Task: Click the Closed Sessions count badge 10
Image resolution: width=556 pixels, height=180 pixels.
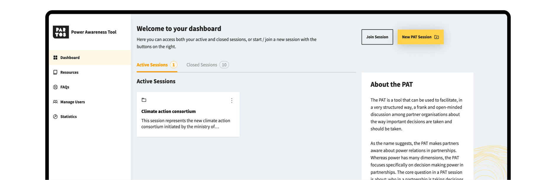Action: (x=224, y=65)
